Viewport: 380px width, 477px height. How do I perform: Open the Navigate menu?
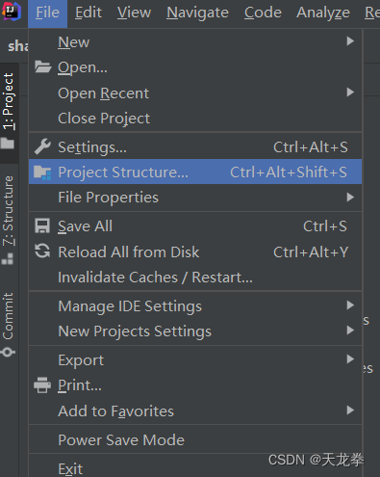(x=197, y=13)
